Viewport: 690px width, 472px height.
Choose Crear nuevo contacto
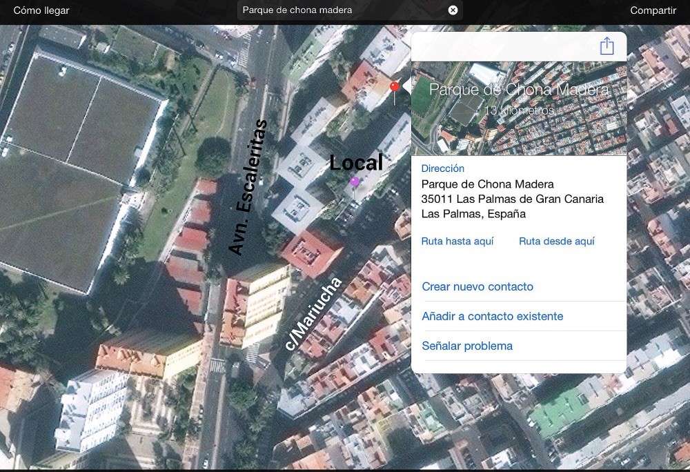[477, 287]
